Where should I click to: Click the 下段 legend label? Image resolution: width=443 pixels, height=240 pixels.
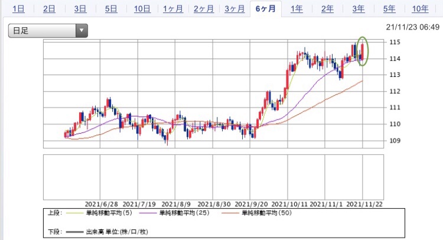point(55,232)
